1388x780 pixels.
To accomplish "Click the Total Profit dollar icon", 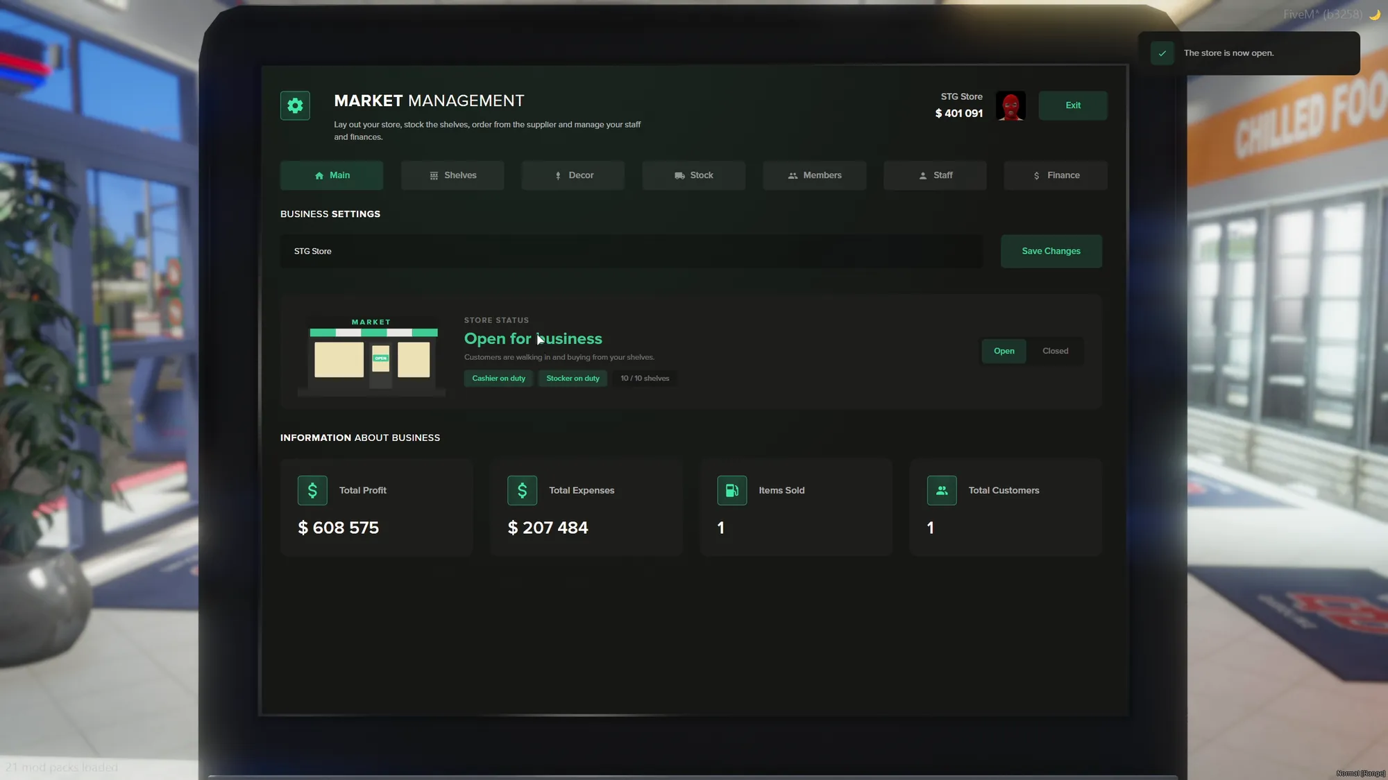I will 312,490.
